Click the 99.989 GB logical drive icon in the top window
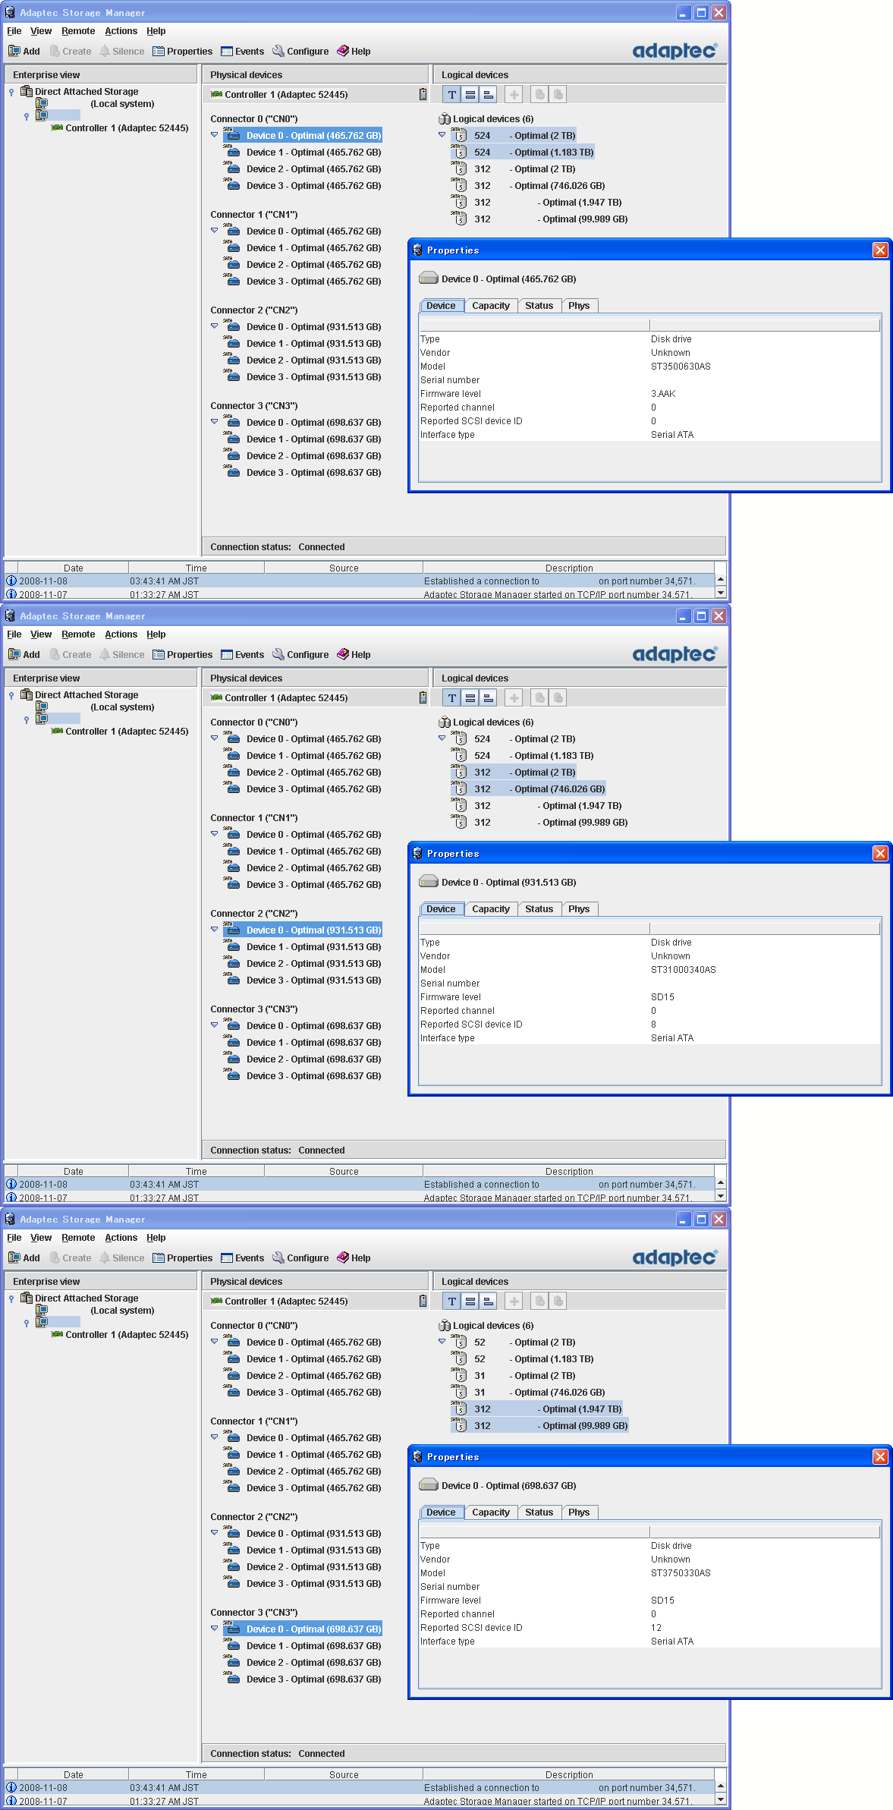The image size is (893, 1810). click(460, 219)
